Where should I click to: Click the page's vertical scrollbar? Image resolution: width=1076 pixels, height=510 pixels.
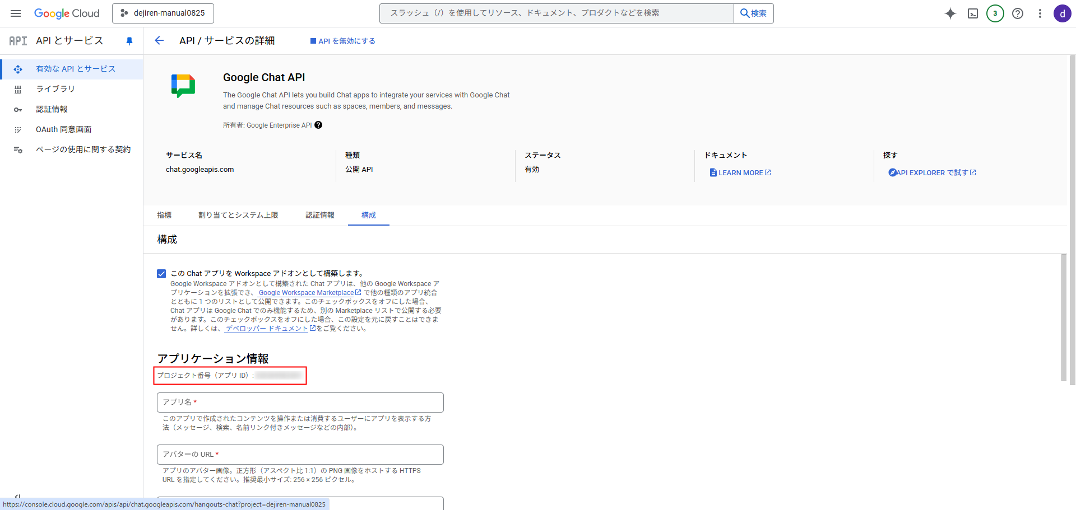coord(1064,317)
